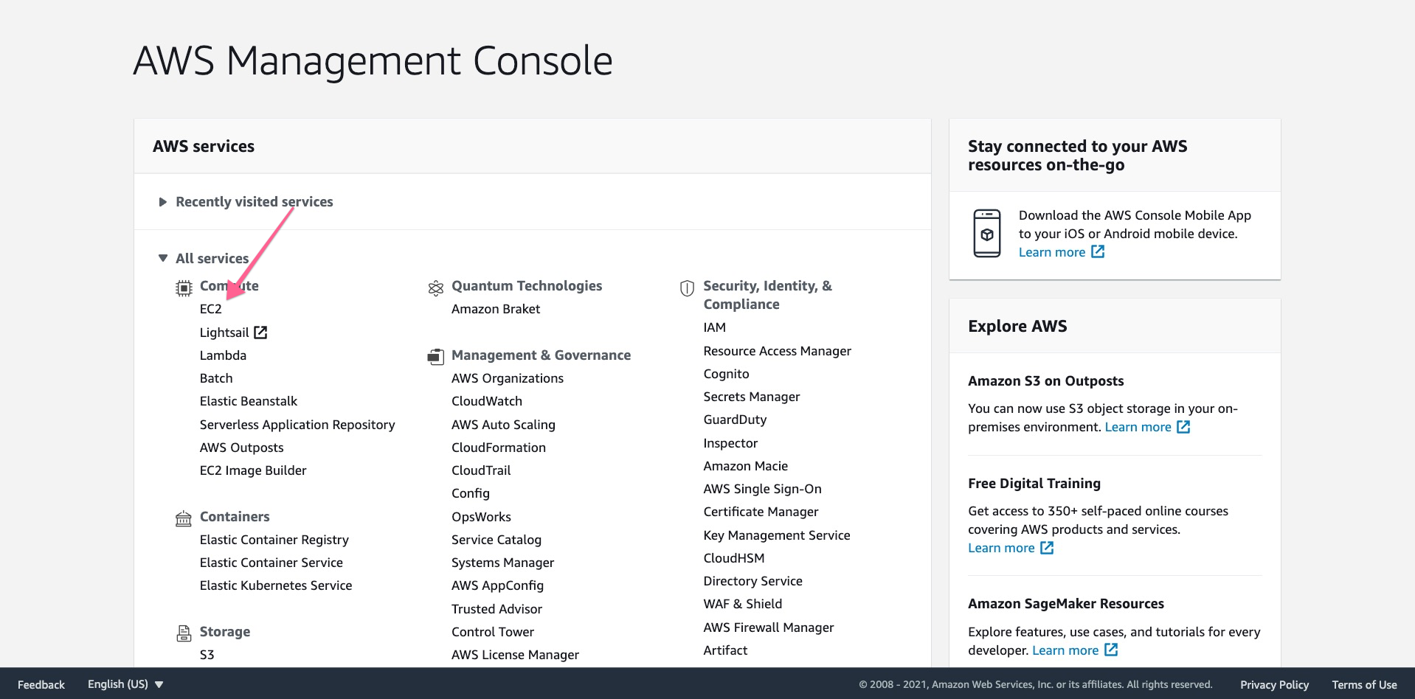Image resolution: width=1415 pixels, height=699 pixels.
Task: Open Secrets Manager
Action: point(752,397)
